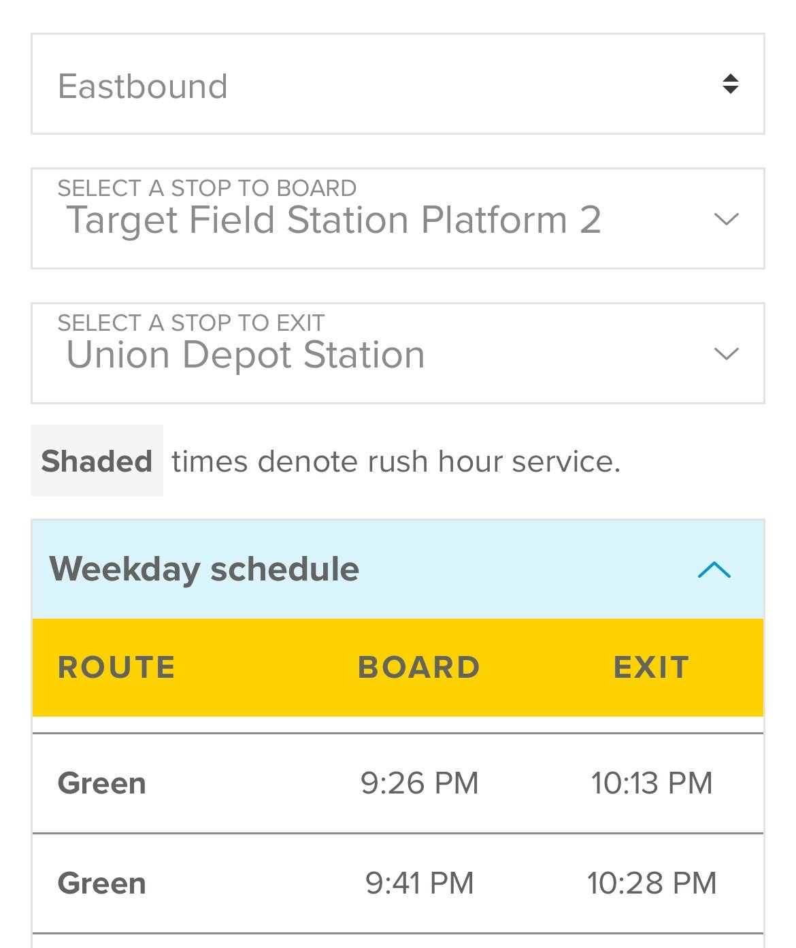Click the Weekday schedule heading
The image size is (796, 948).
[x=204, y=569]
